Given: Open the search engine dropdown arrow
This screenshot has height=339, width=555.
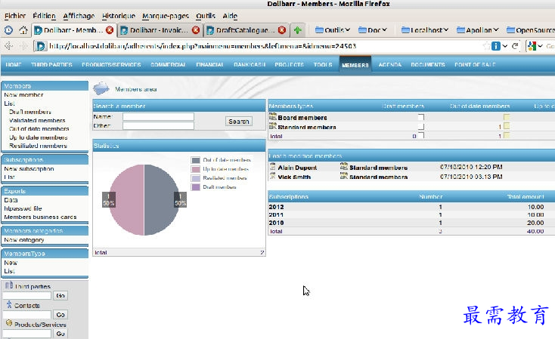Looking at the screenshot, I should pyautogui.click(x=540, y=46).
